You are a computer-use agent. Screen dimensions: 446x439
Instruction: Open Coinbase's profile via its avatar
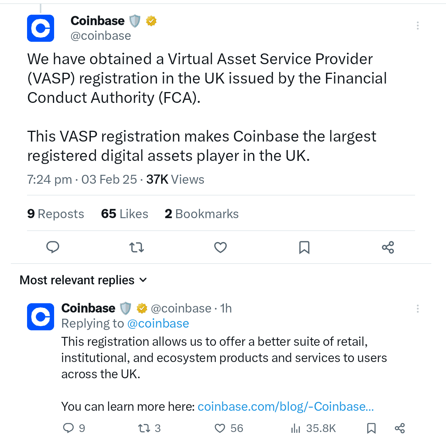(x=40, y=28)
